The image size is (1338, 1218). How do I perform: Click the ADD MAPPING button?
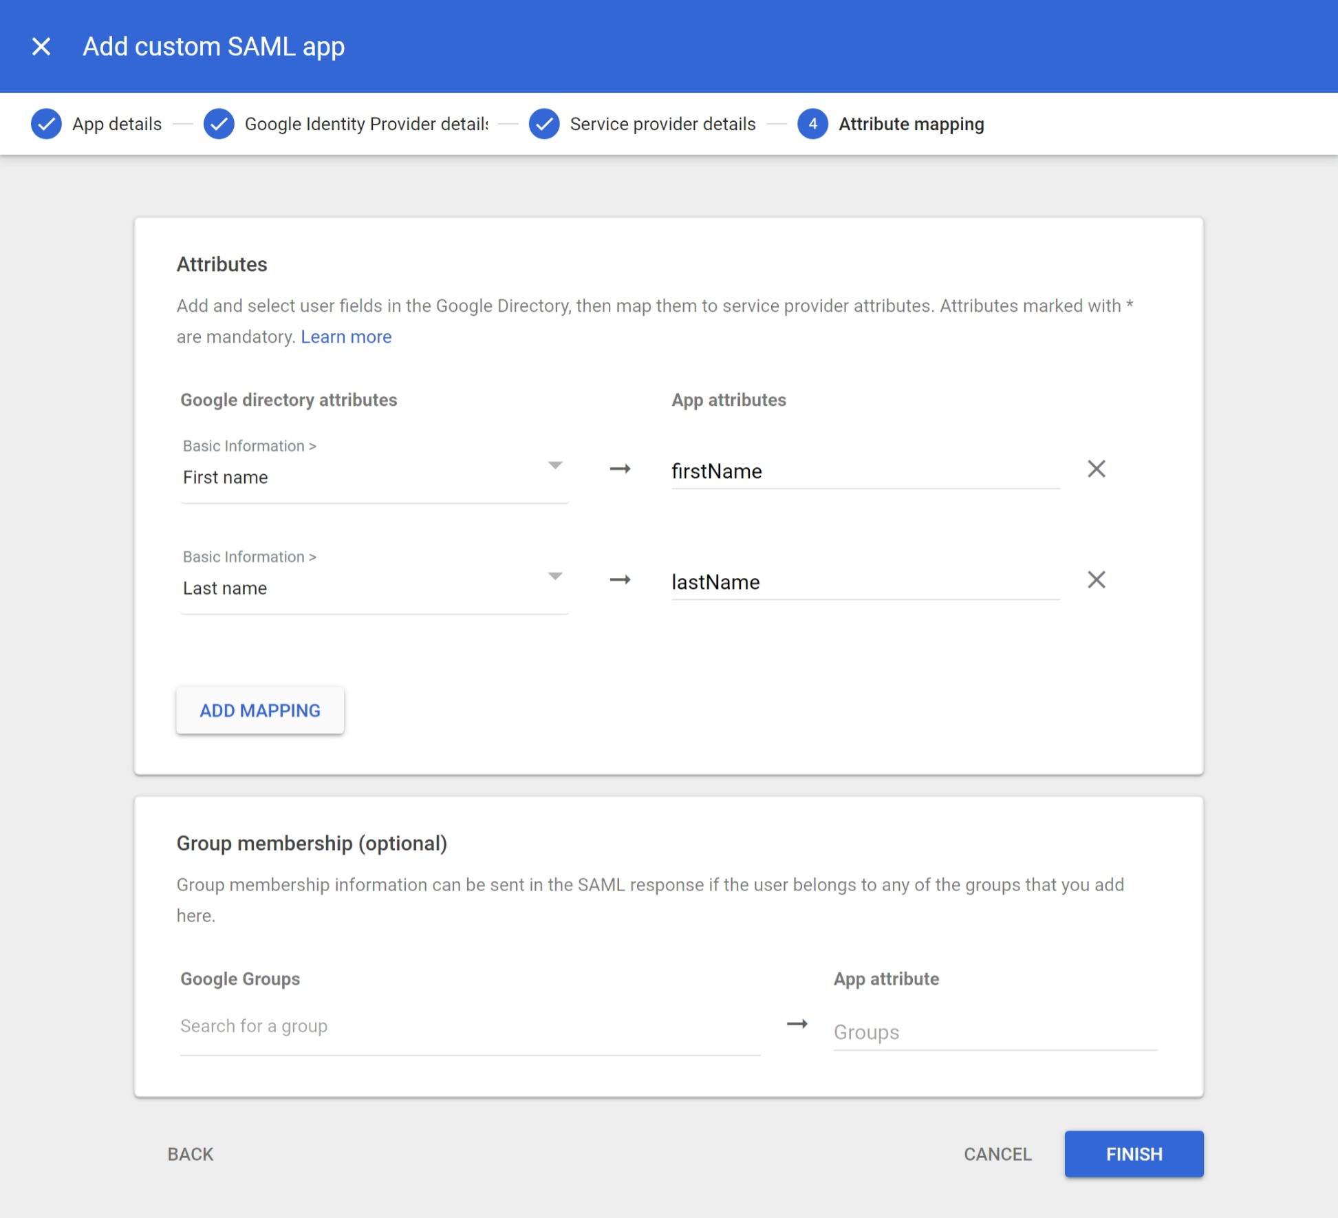pyautogui.click(x=260, y=710)
